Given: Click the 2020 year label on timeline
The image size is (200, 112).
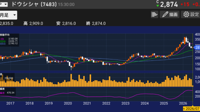Looking at the screenshot, I should click(68, 103).
